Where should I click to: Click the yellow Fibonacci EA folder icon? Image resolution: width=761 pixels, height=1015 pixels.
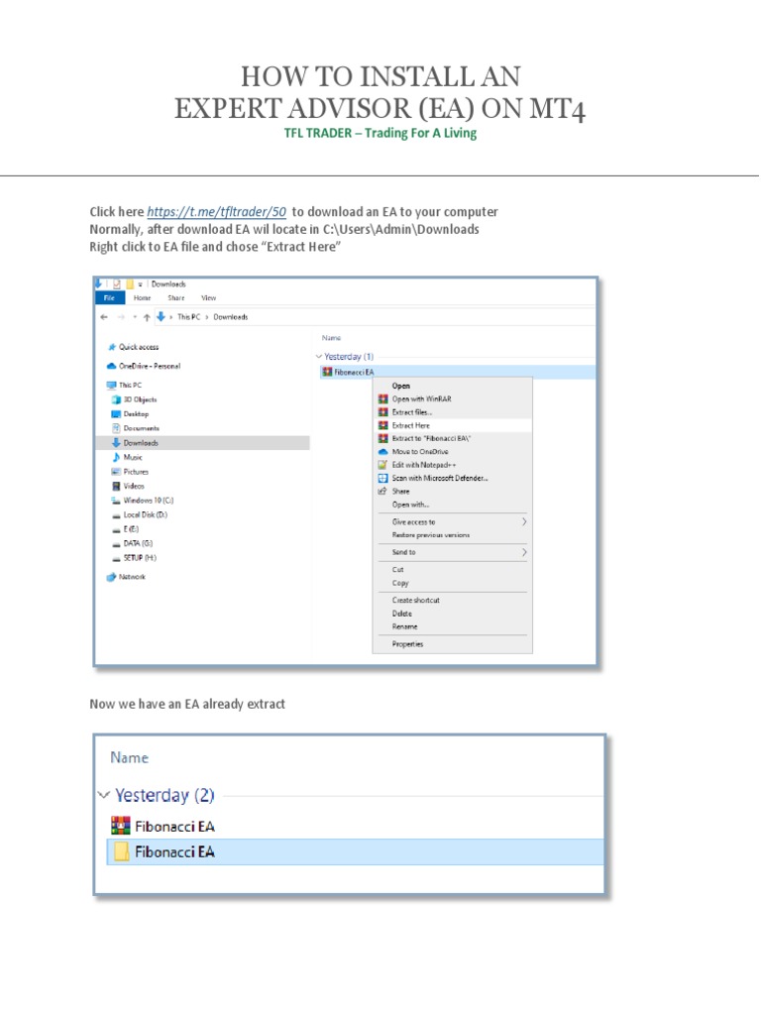[x=120, y=851]
